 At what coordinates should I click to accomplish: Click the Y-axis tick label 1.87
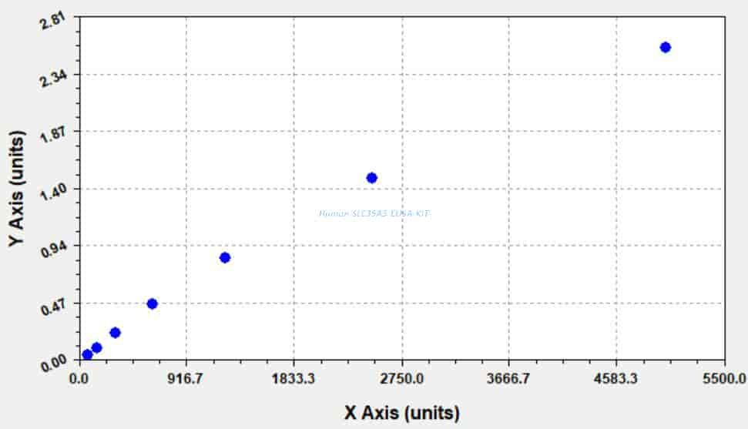point(53,135)
